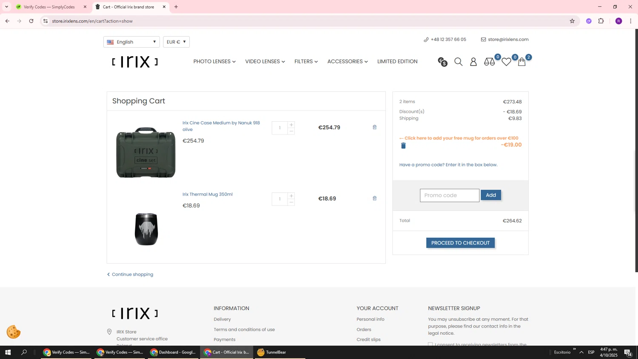
Task: Open the search magnifier icon
Action: point(458,62)
